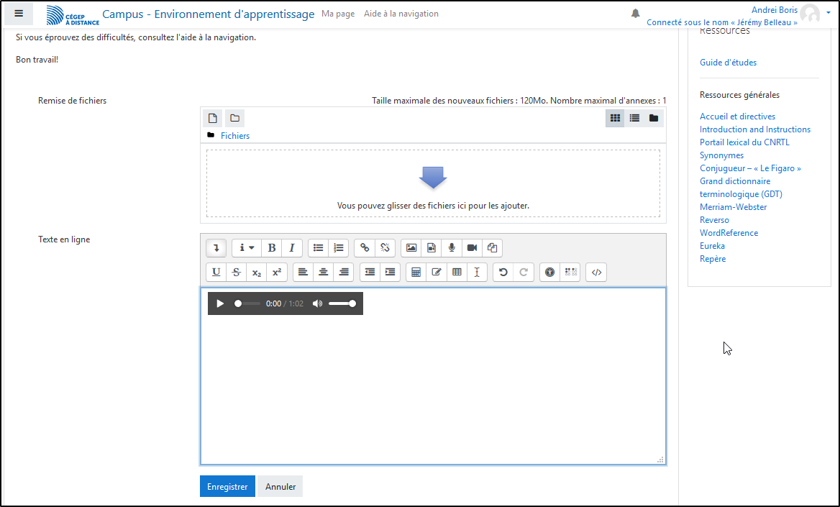Expand the paragraph styles dropdown

246,248
